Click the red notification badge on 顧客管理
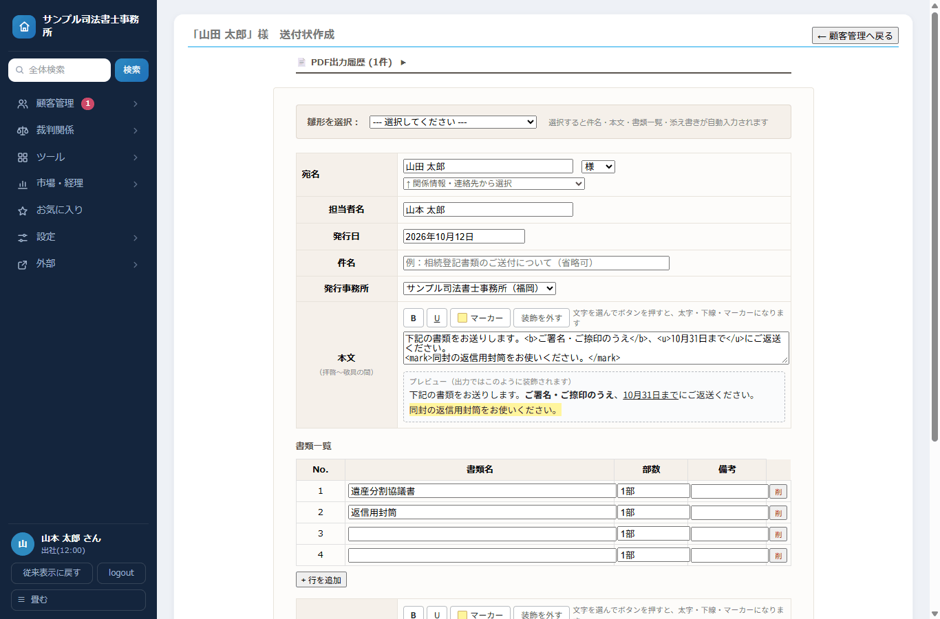Viewport: 940px width, 619px height. [x=88, y=104]
